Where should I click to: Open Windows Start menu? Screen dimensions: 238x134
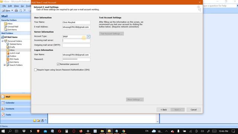click(3, 131)
